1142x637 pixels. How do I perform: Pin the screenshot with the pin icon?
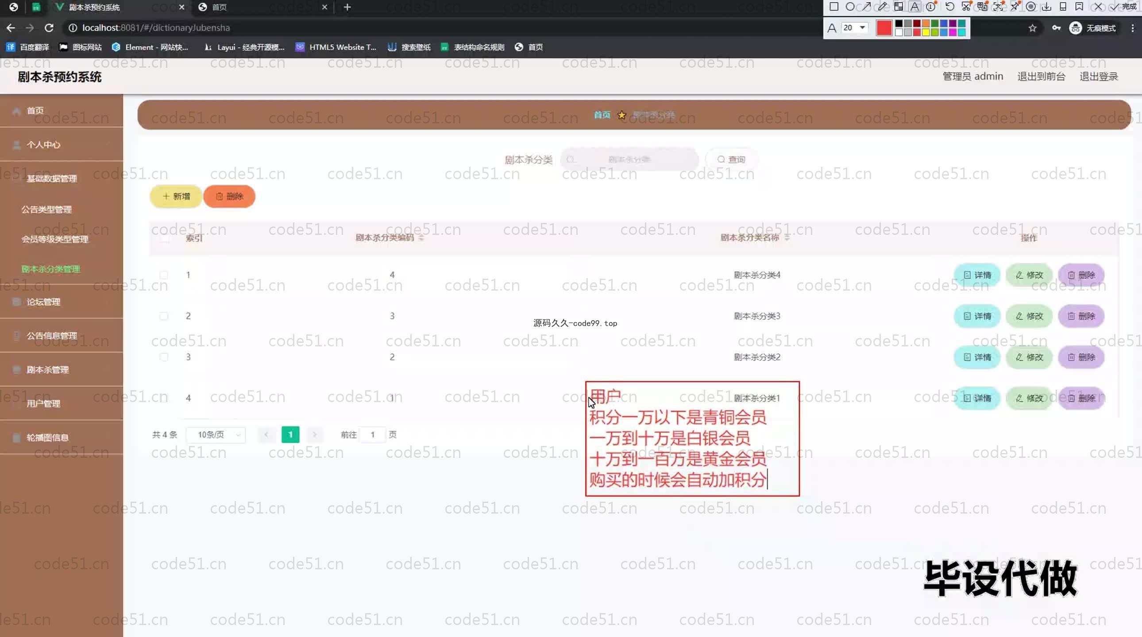coord(1015,7)
